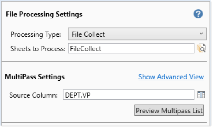Focus the Sheets to Process input field
This screenshot has height=128, width=213.
point(131,49)
